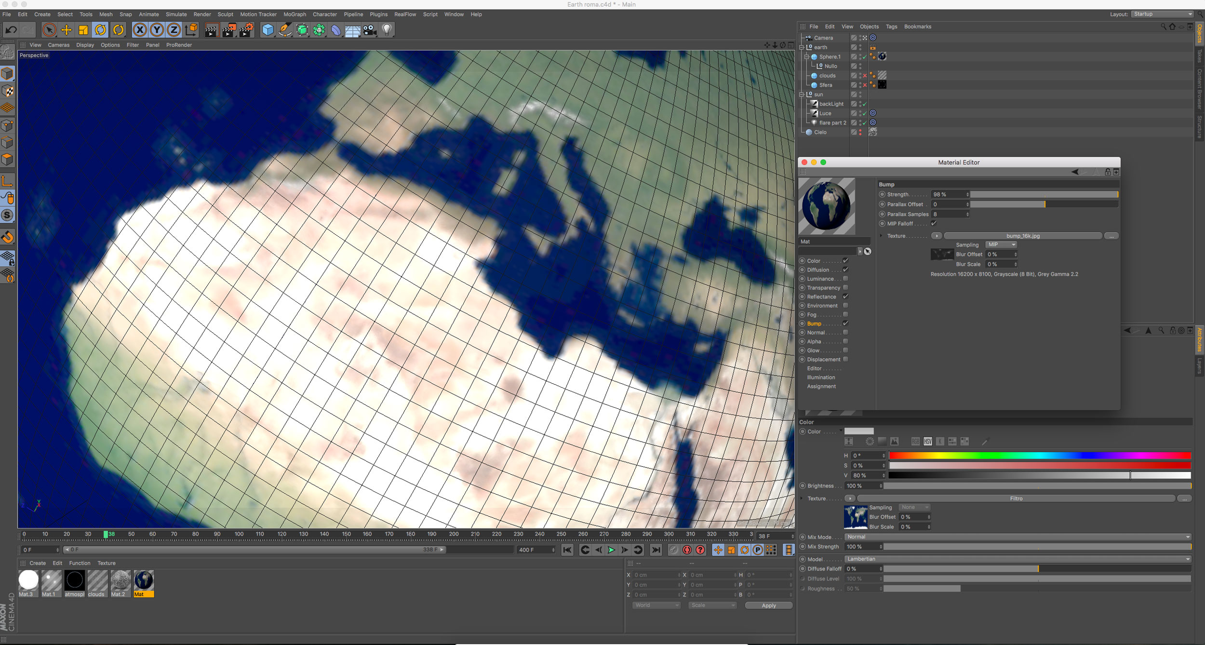Toggle the Reflectance channel checkbox
This screenshot has width=1205, height=645.
pyautogui.click(x=845, y=296)
